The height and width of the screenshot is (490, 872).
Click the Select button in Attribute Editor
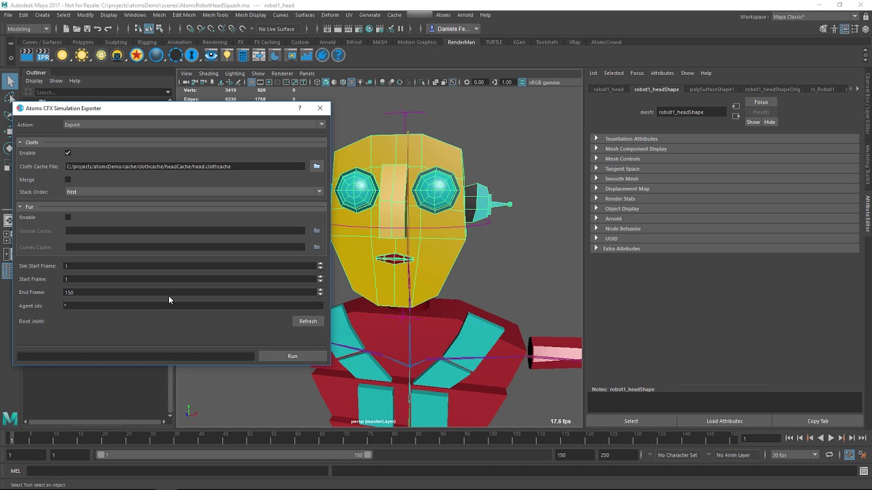pyautogui.click(x=632, y=421)
